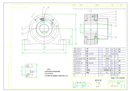Click the "JB/ZQ4606-86" standard cell
The height and width of the screenshot is (91, 130).
(x=80, y=59)
